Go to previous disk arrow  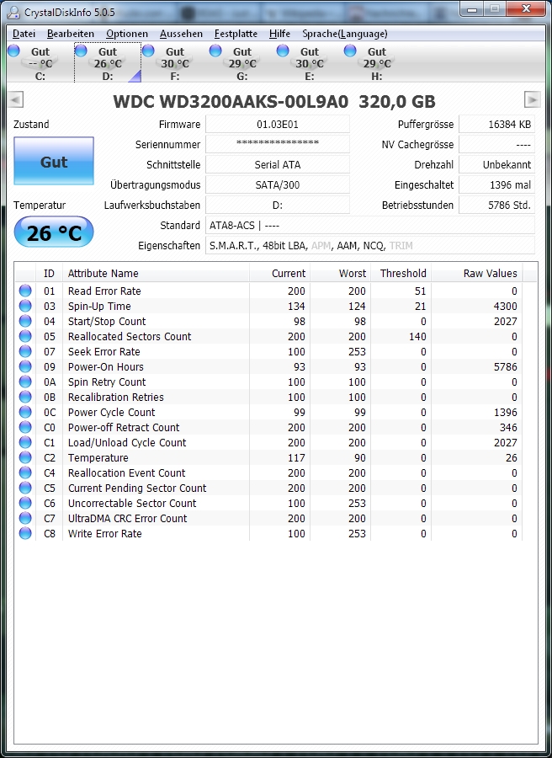coord(15,100)
